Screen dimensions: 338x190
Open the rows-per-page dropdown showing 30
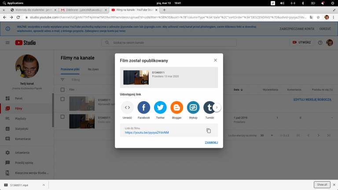coord(267,135)
